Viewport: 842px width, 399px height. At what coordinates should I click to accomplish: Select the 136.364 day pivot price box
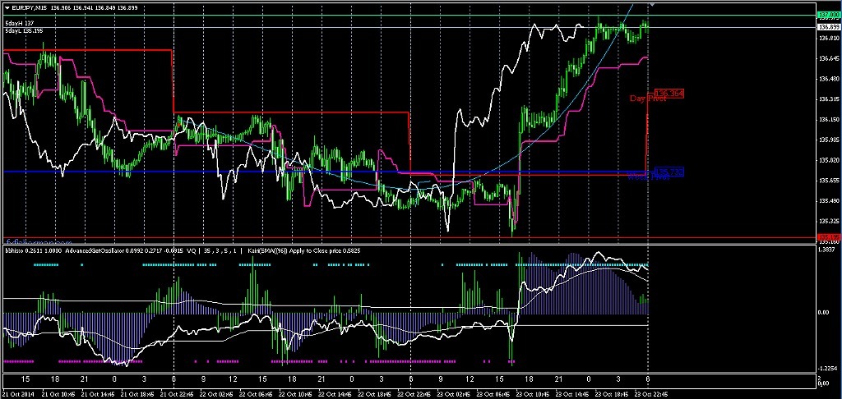pyautogui.click(x=669, y=94)
